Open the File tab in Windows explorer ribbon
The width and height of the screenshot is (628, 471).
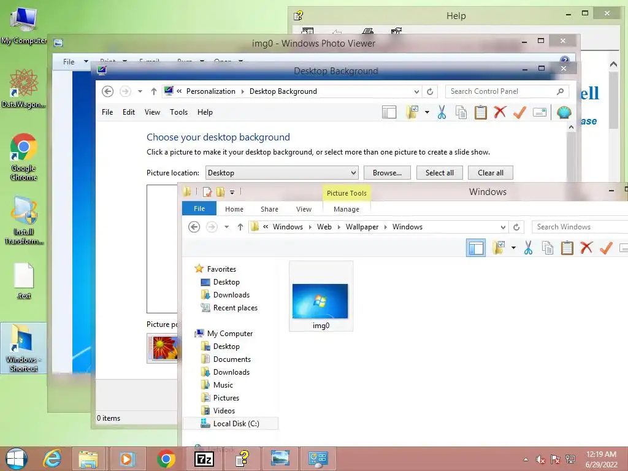199,209
